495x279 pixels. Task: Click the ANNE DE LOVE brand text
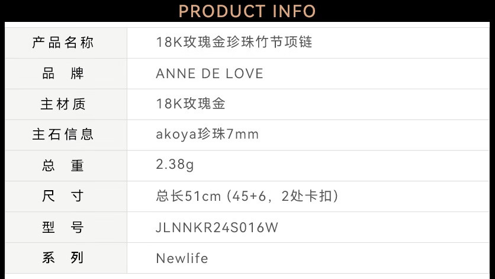pyautogui.click(x=210, y=73)
